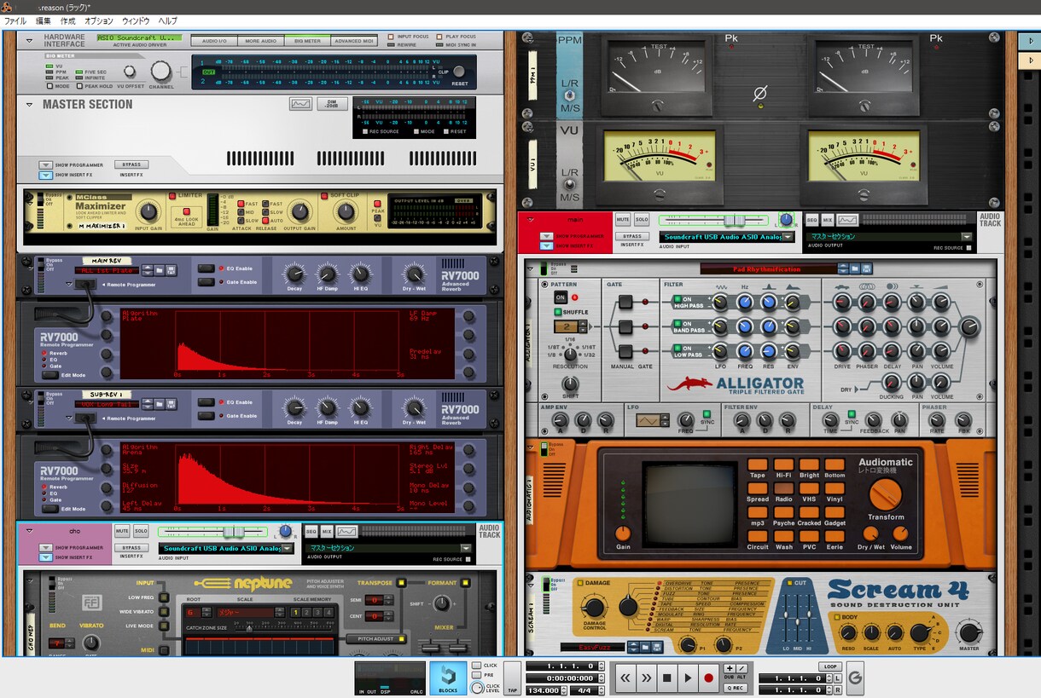The height and width of the screenshot is (698, 1041).
Task: Click the Tap tempo button
Action: tap(513, 678)
